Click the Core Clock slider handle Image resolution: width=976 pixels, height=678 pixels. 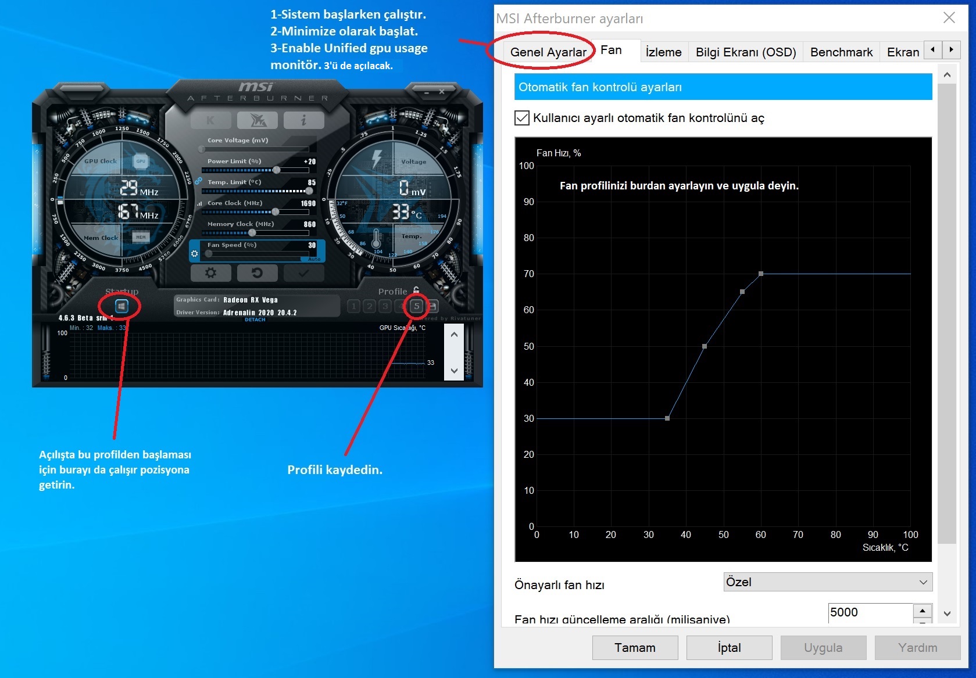coord(276,212)
